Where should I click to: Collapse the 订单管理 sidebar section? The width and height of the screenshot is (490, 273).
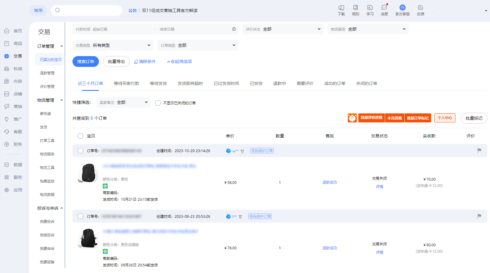click(x=61, y=46)
